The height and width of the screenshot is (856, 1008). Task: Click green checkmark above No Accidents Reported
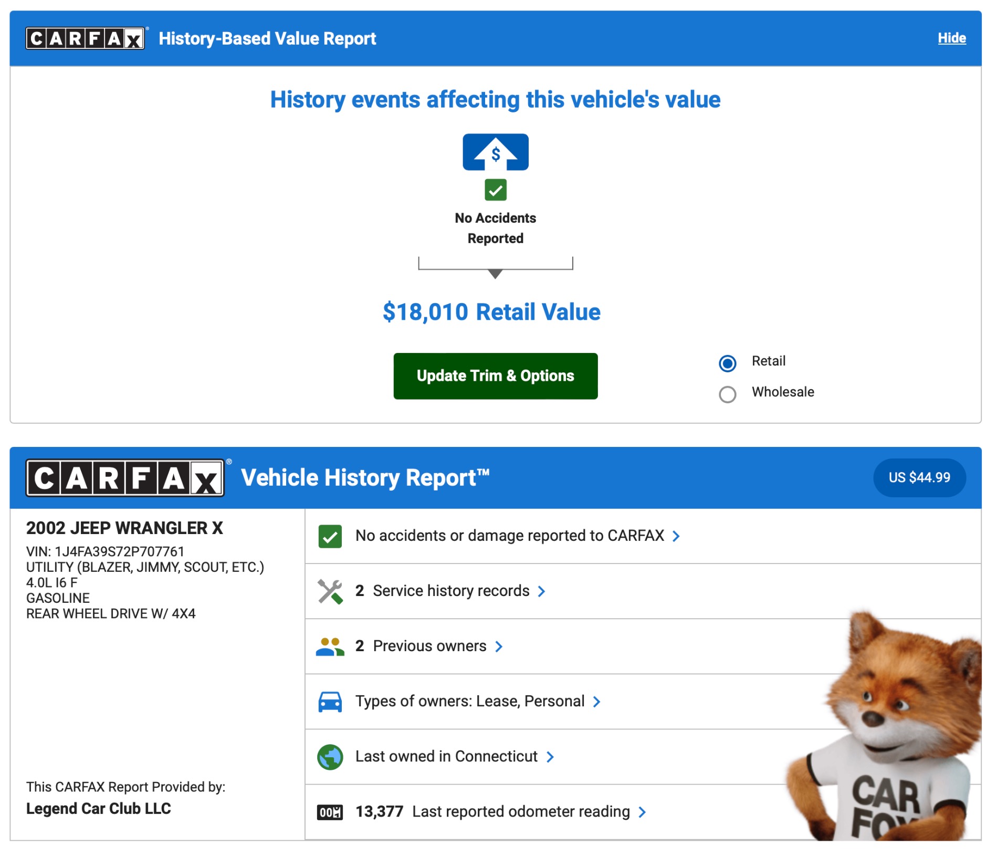pos(495,190)
